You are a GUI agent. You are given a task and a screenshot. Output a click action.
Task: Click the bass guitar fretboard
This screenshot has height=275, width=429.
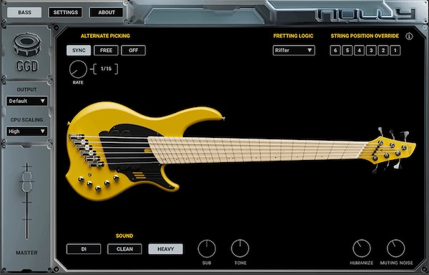click(257, 150)
